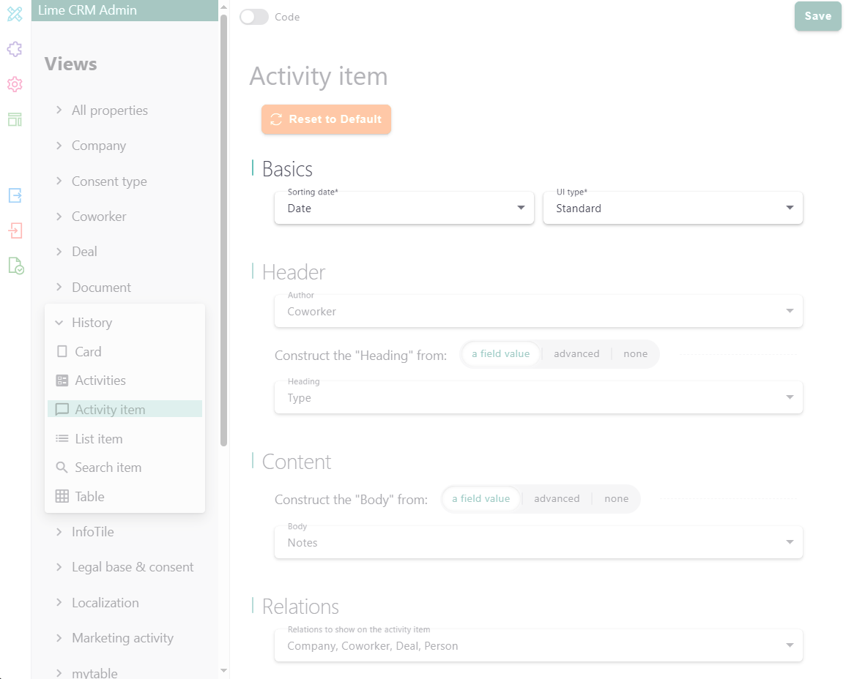Select the green layout views icon
Viewport: 846px width, 679px height.
click(15, 119)
